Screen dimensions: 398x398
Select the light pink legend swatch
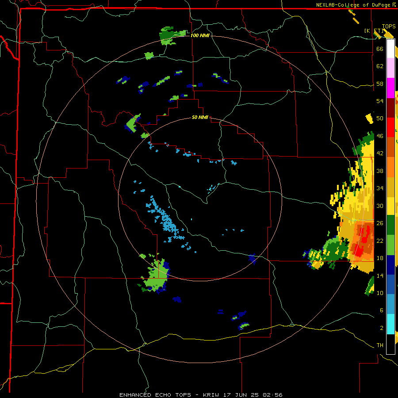[390, 68]
